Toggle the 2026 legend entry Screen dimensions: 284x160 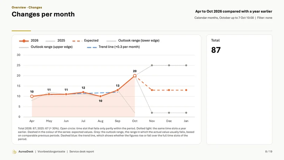[29, 41]
